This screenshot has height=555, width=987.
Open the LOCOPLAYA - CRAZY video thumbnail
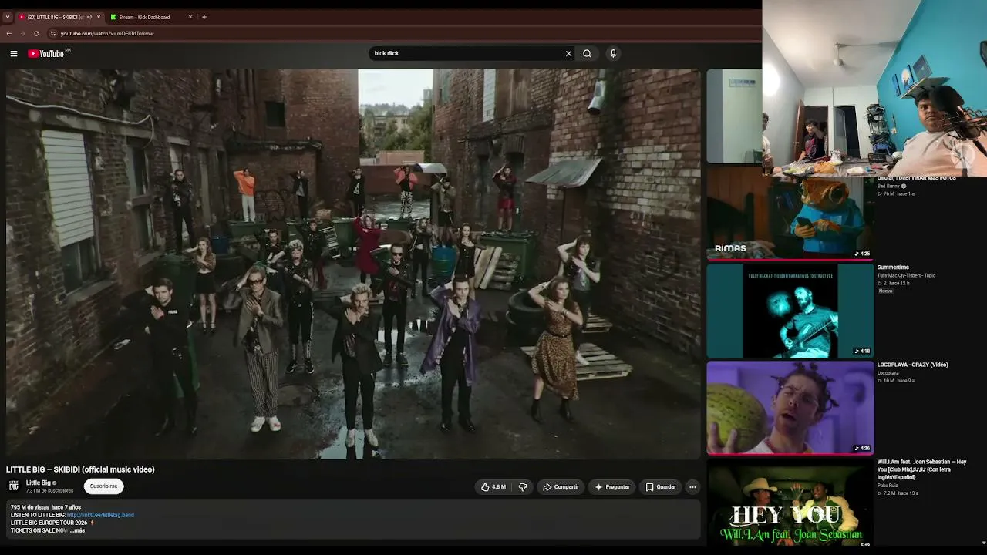[790, 408]
